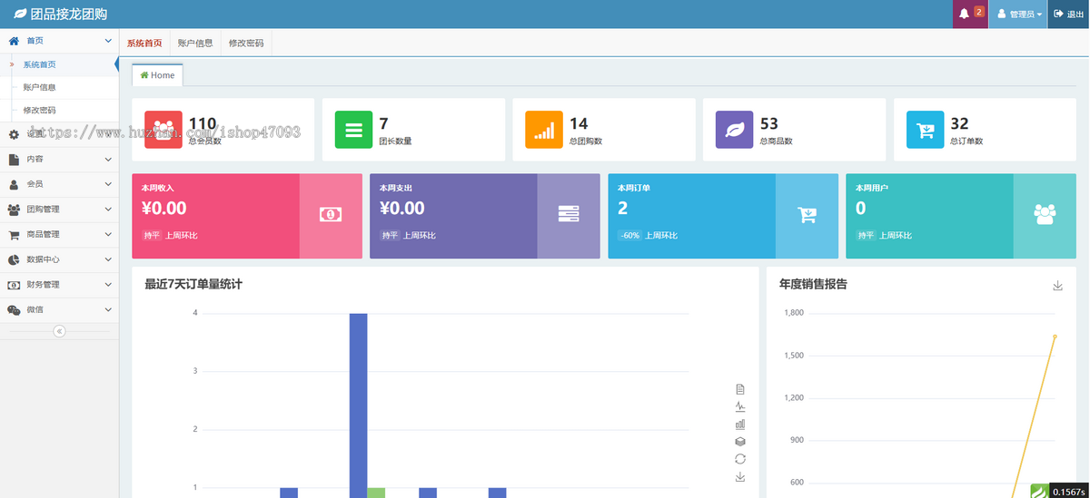
Task: Select the Home breadcrumb tab
Action: pos(157,75)
